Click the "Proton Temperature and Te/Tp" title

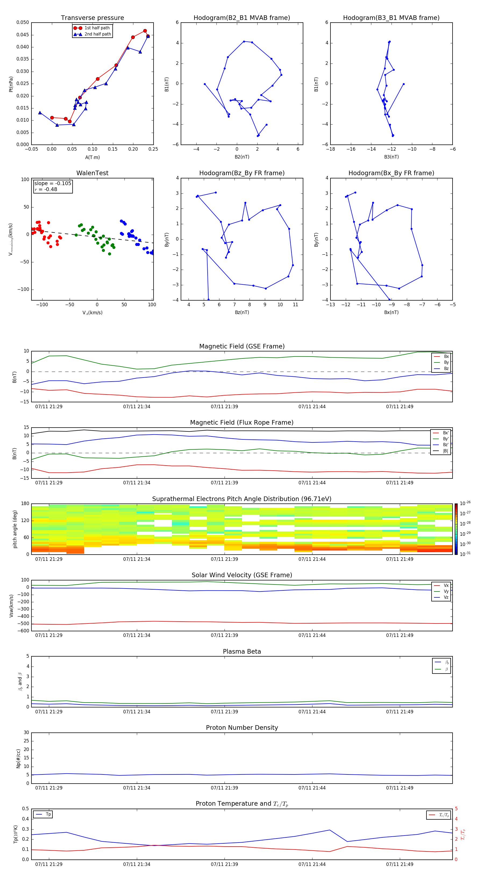242,804
